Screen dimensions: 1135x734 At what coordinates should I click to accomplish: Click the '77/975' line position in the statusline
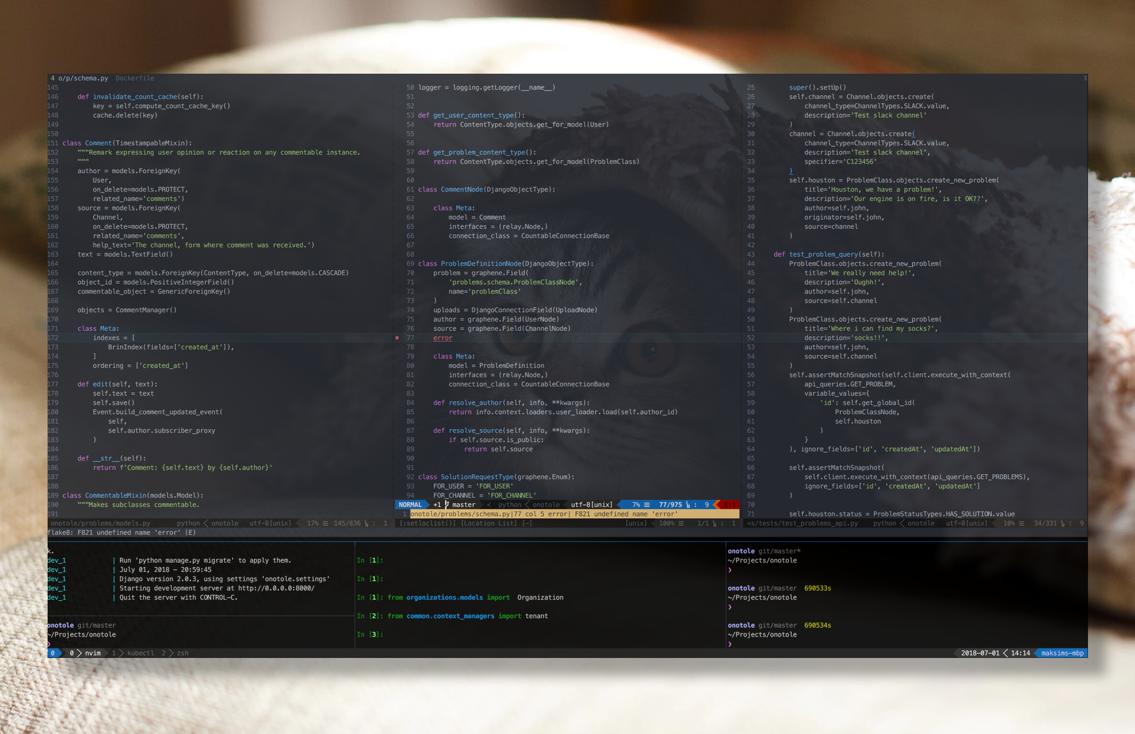click(670, 505)
